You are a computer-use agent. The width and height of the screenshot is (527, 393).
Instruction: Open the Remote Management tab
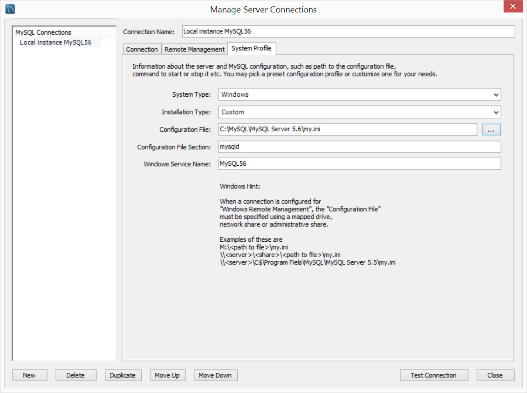coord(194,50)
